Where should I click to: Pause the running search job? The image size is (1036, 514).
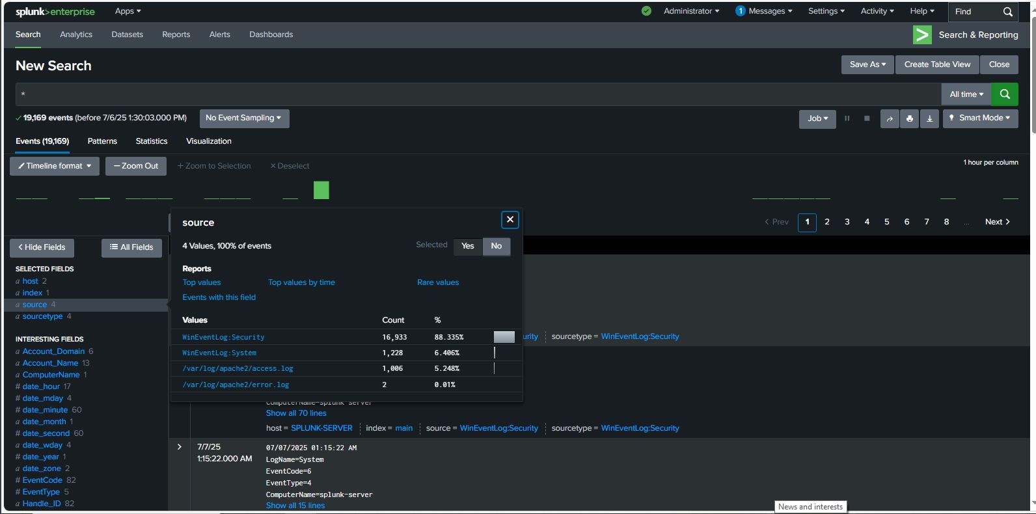[x=847, y=118]
